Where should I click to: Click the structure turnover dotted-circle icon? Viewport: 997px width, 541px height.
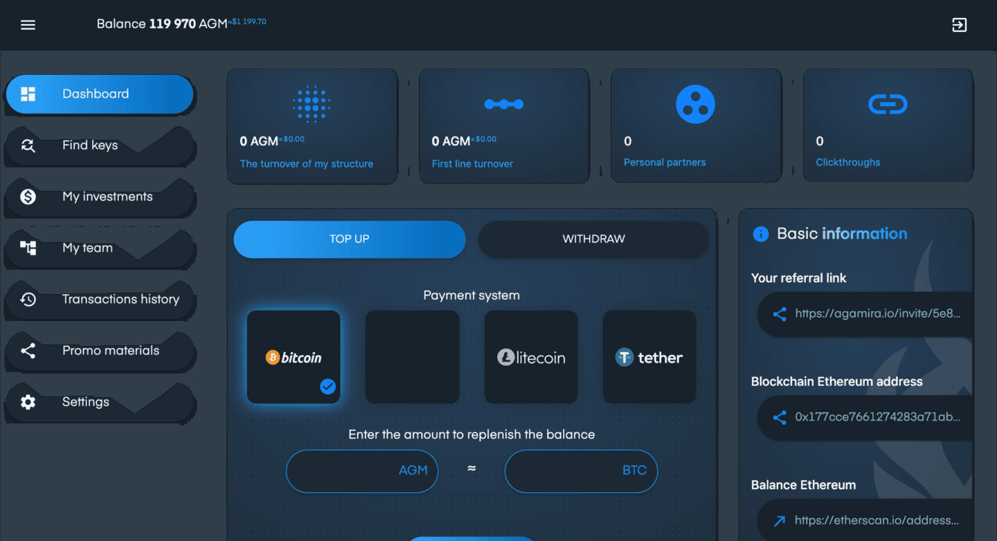coord(311,104)
